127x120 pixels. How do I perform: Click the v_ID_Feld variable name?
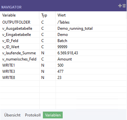[10, 41]
